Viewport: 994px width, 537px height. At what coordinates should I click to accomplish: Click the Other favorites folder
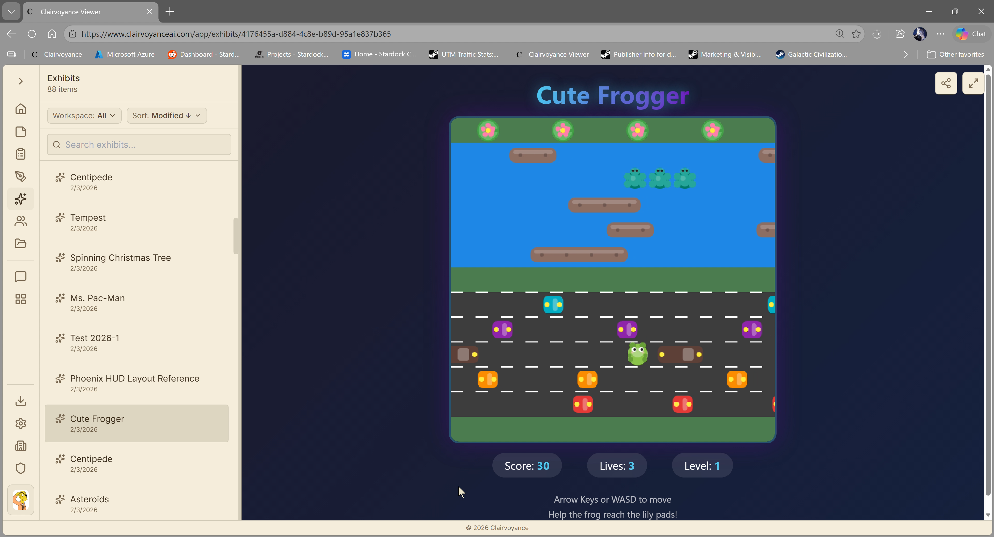pos(955,54)
